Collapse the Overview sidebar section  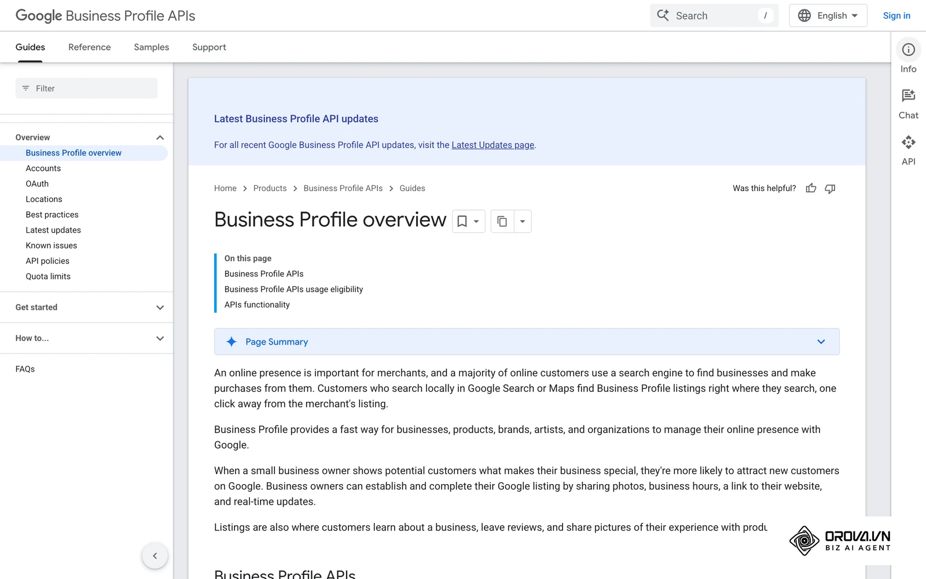click(x=160, y=137)
